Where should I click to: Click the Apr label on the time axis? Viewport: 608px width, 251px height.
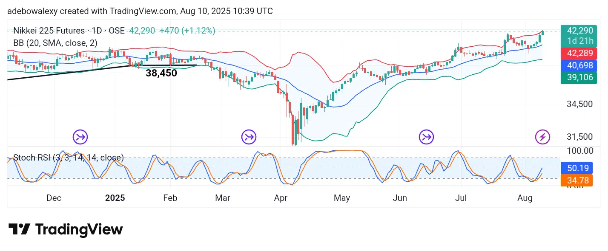click(x=281, y=198)
